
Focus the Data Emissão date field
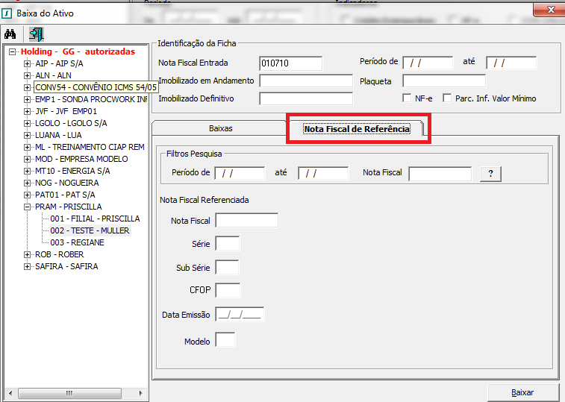[x=240, y=315]
